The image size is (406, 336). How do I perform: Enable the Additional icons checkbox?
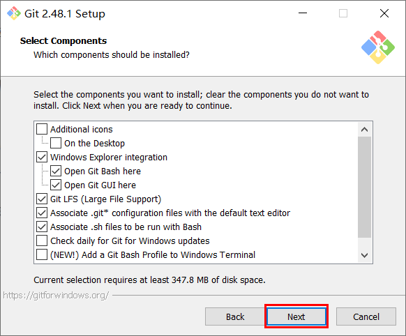[42, 129]
